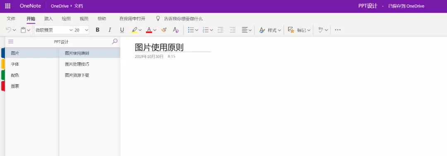Open the 图片使用原则 page
This screenshot has width=447, height=156.
click(89, 53)
